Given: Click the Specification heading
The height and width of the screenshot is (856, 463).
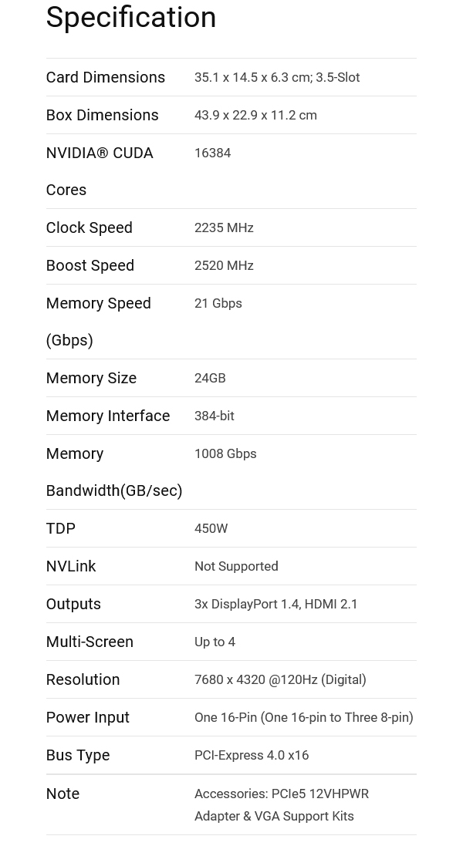Looking at the screenshot, I should [131, 17].
